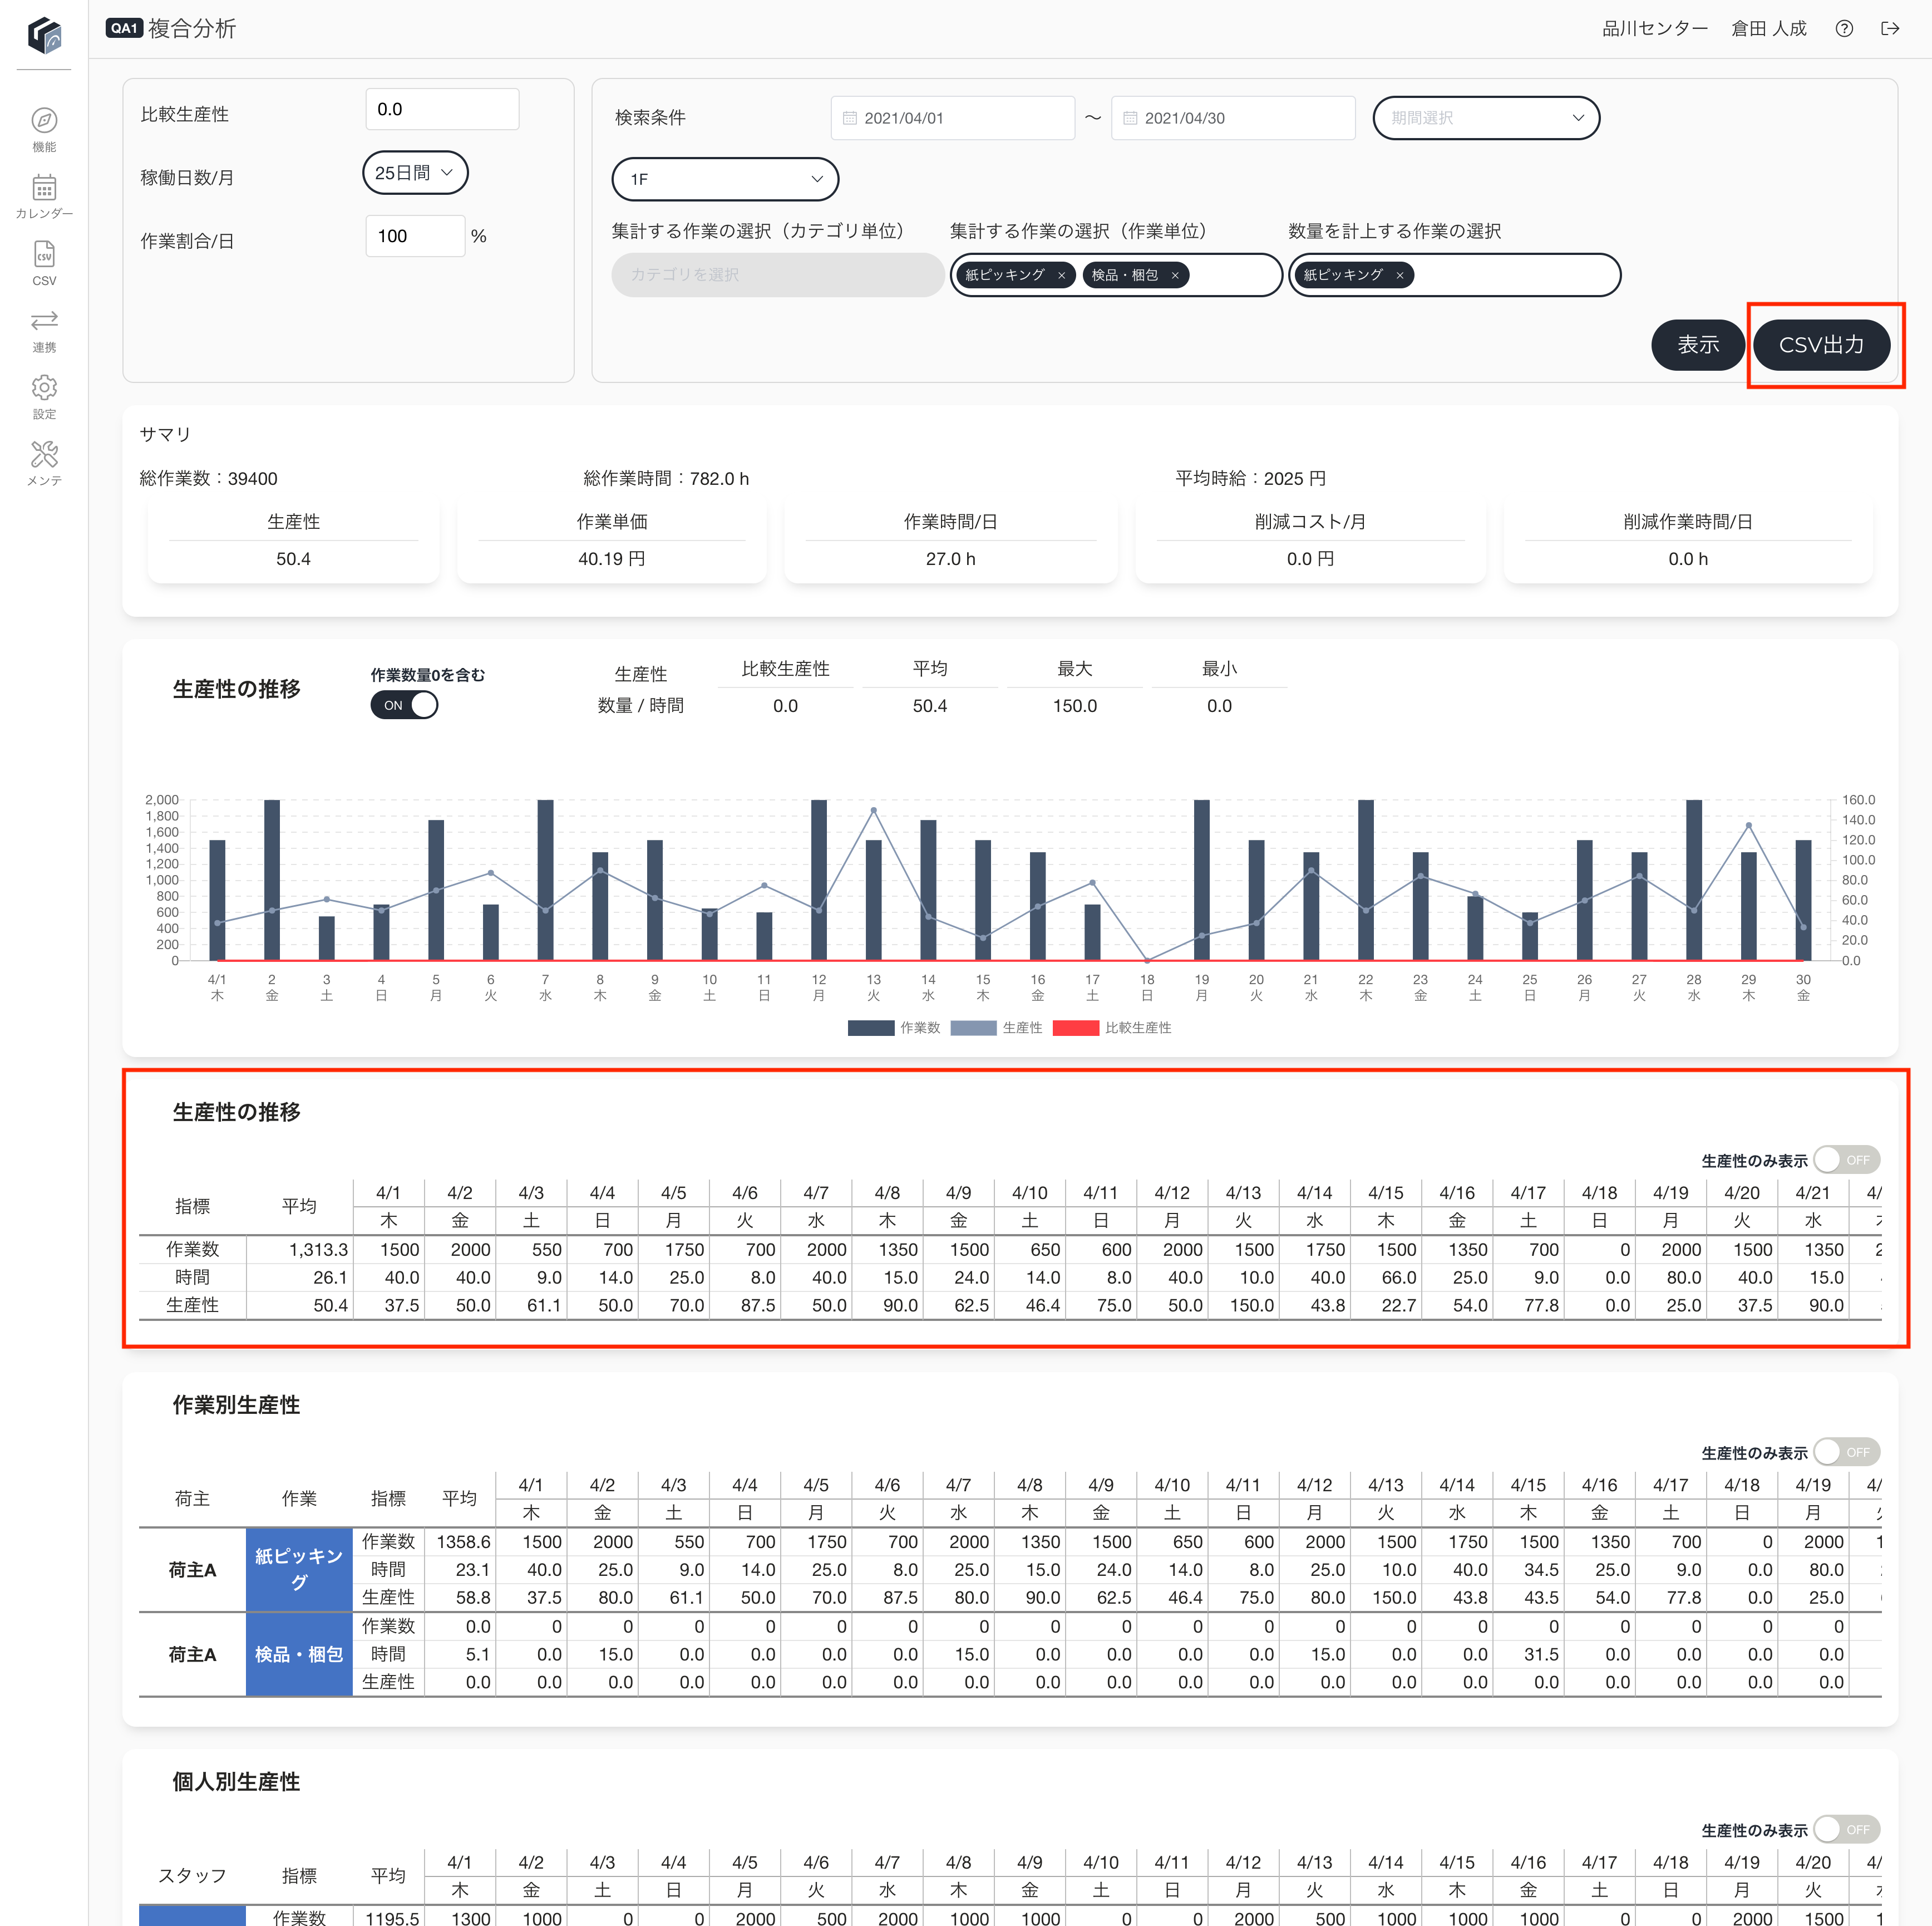Screen dimensions: 1932x1926
Task: Click the 紙ピッキング blue cell for 荷主A
Action: [299, 1570]
